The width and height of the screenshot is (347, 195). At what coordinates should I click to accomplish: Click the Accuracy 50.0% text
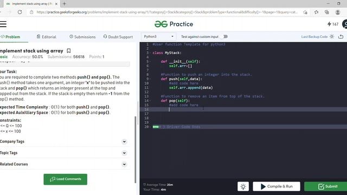pyautogui.click(x=28, y=57)
